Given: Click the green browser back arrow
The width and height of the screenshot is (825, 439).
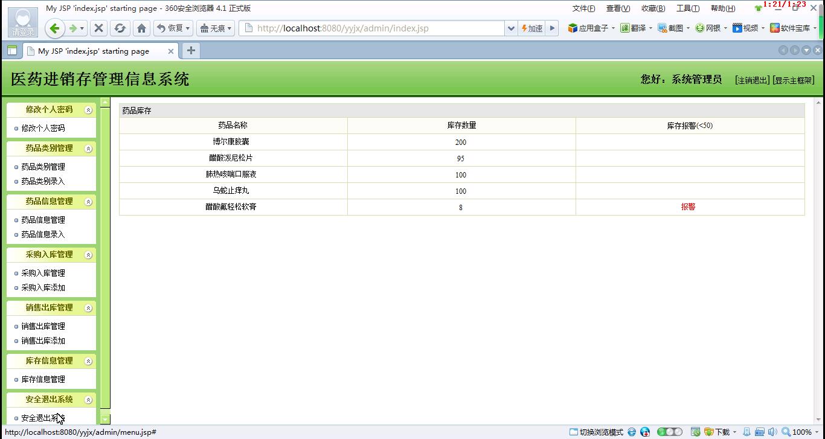Looking at the screenshot, I should (x=54, y=28).
